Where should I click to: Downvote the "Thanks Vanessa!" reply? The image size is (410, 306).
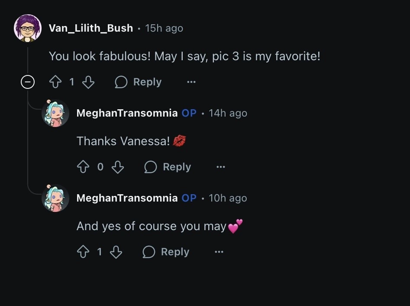pos(118,167)
